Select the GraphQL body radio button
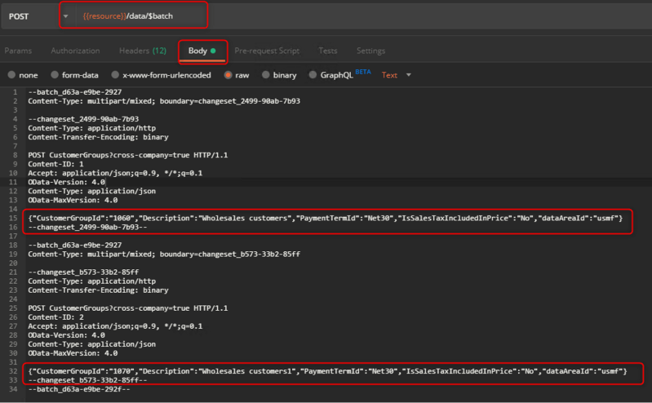The width and height of the screenshot is (652, 403). pos(313,75)
